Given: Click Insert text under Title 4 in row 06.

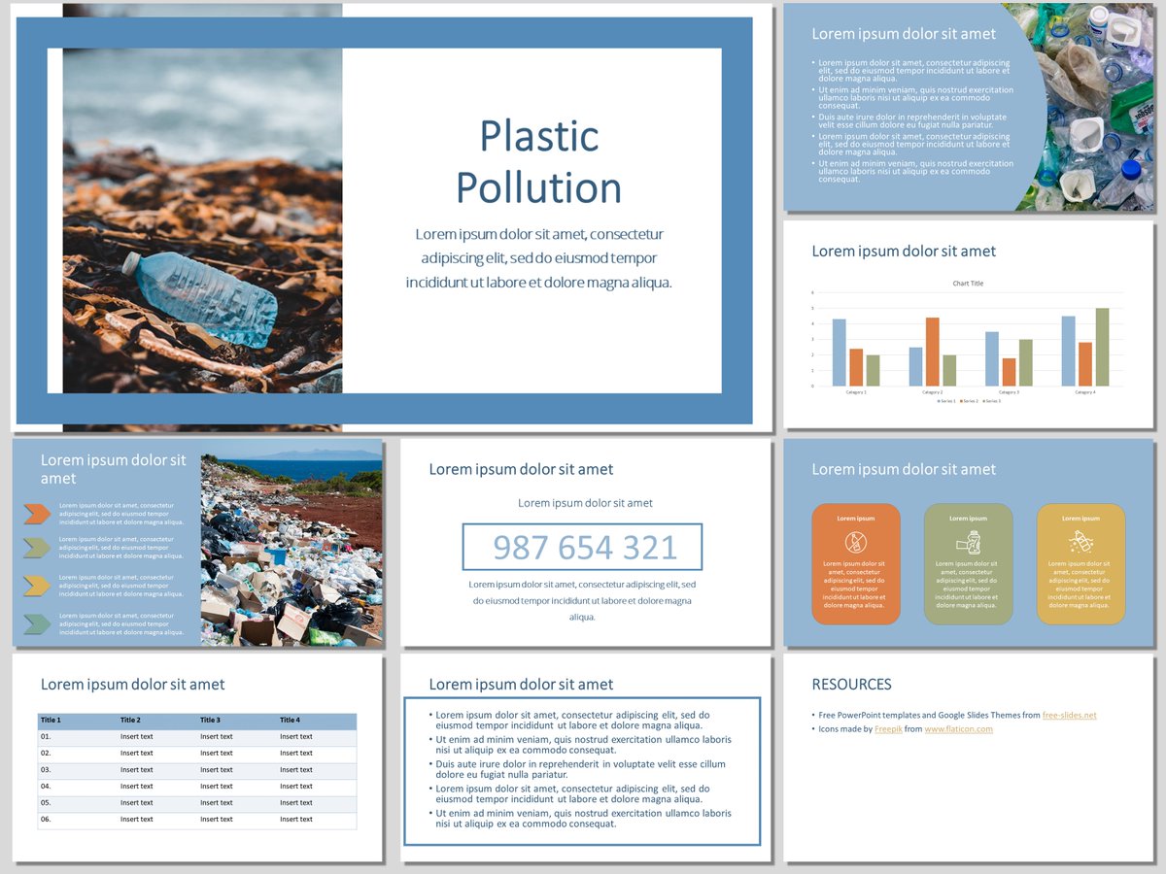Looking at the screenshot, I should 296,819.
